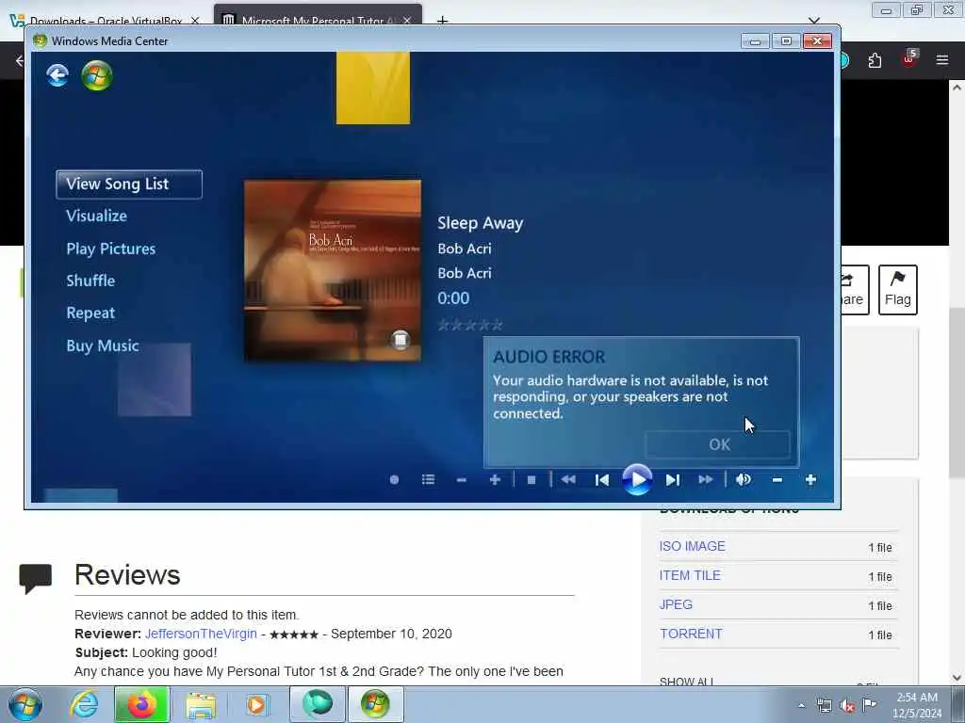Open the TORRENT download link
This screenshot has width=965, height=723.
click(691, 634)
